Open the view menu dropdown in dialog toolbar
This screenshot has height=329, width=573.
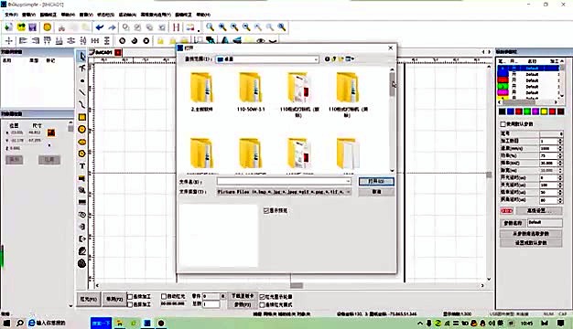pos(350,58)
